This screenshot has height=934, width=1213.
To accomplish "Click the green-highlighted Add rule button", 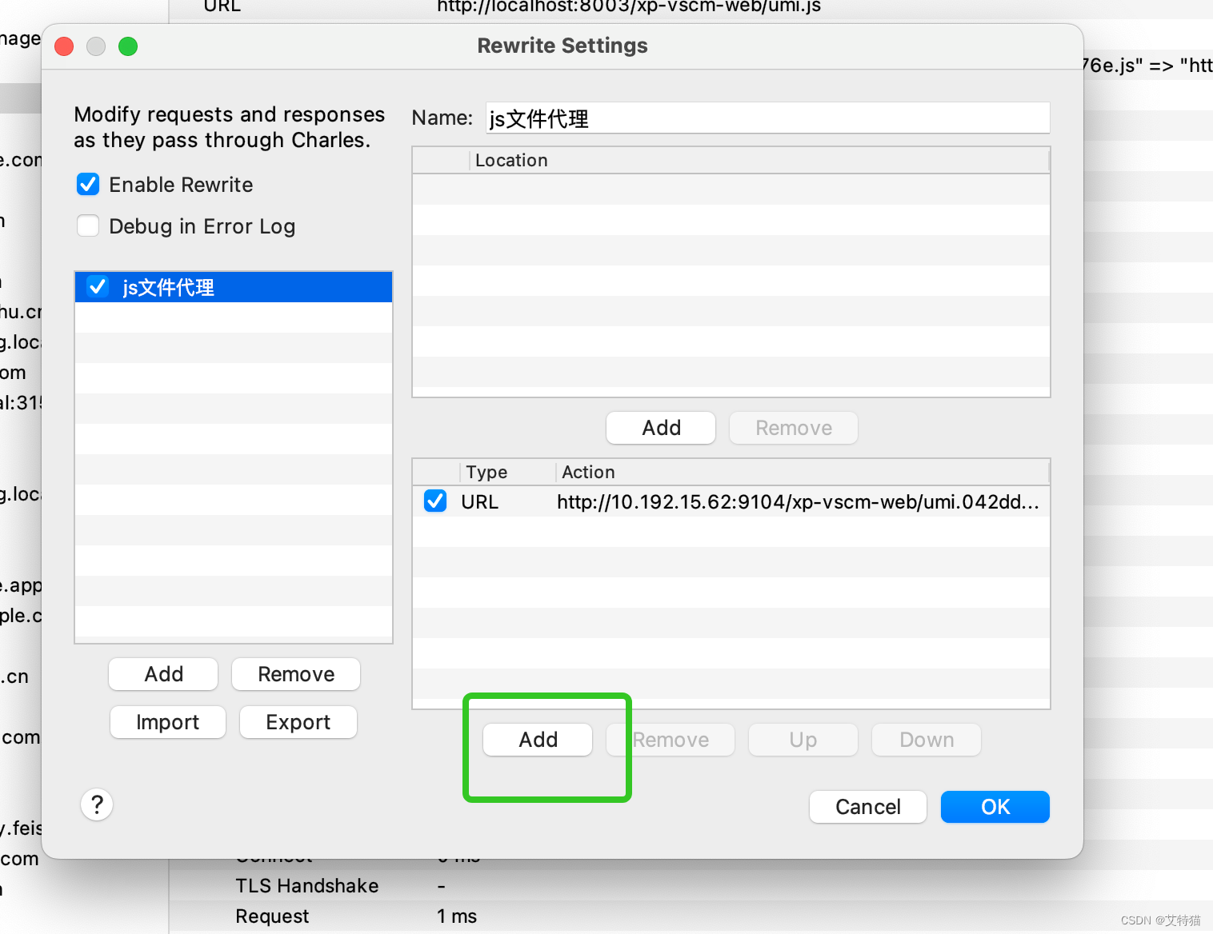I will (x=537, y=740).
